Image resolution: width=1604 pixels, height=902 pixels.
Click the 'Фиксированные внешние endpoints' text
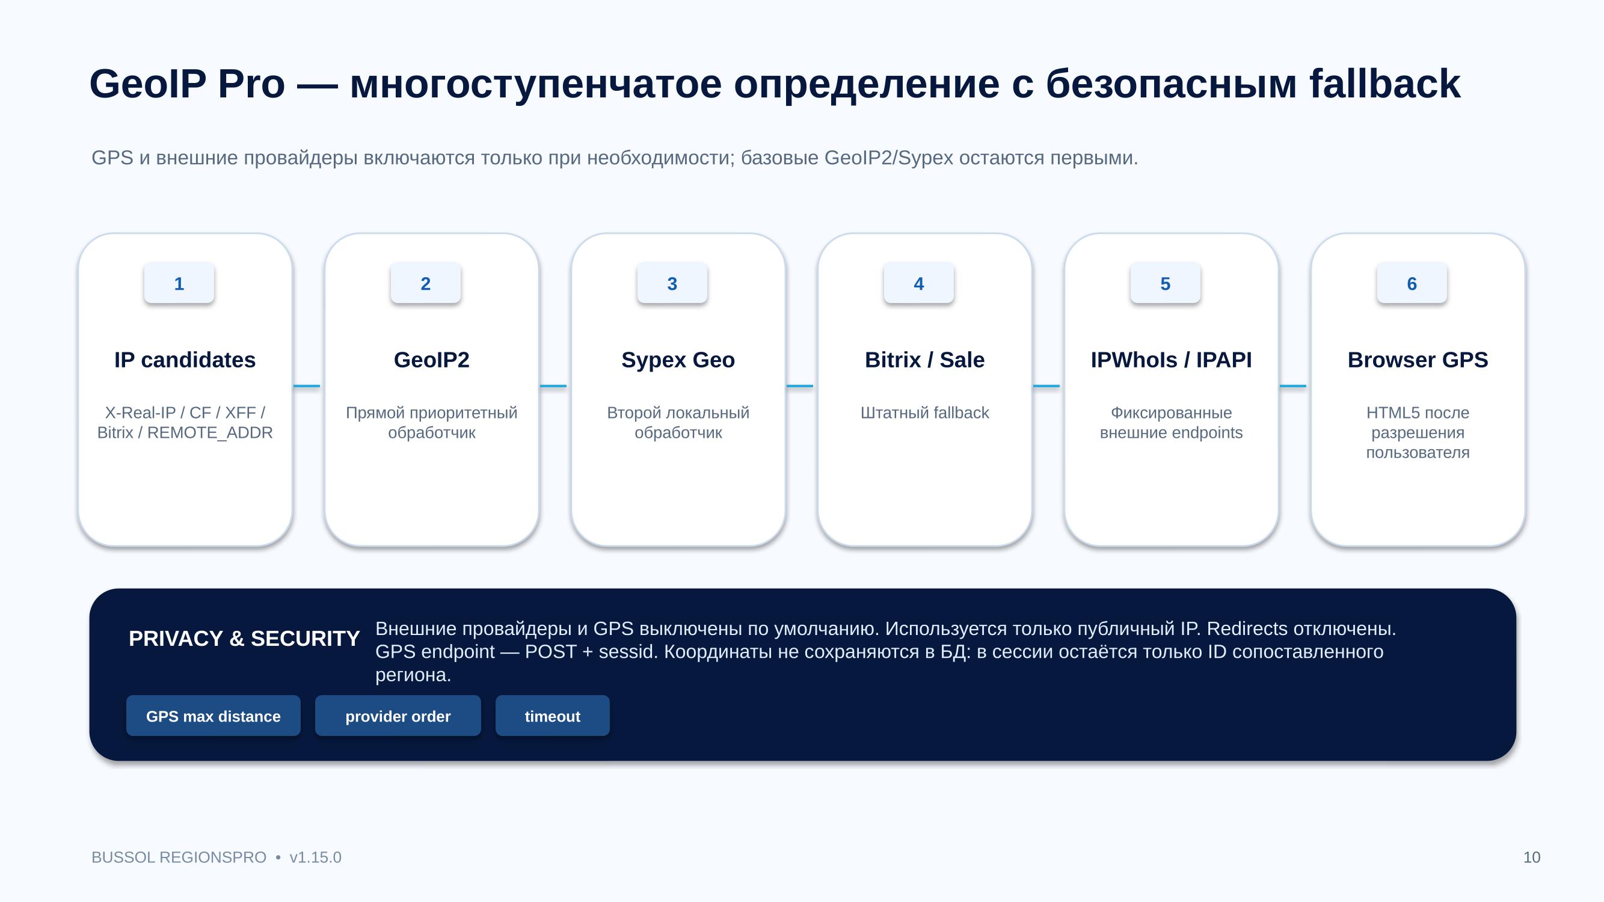pyautogui.click(x=1171, y=423)
